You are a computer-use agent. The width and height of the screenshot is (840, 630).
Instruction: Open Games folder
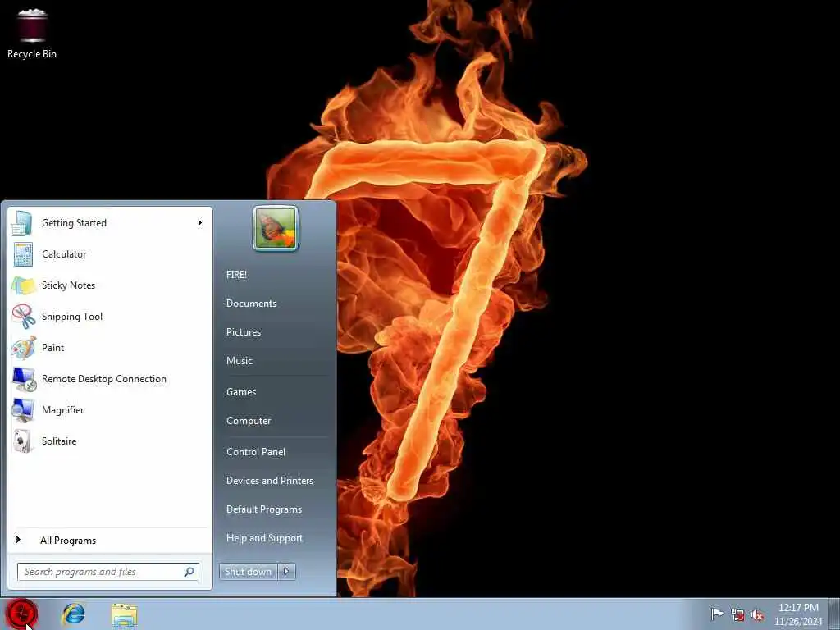tap(241, 392)
